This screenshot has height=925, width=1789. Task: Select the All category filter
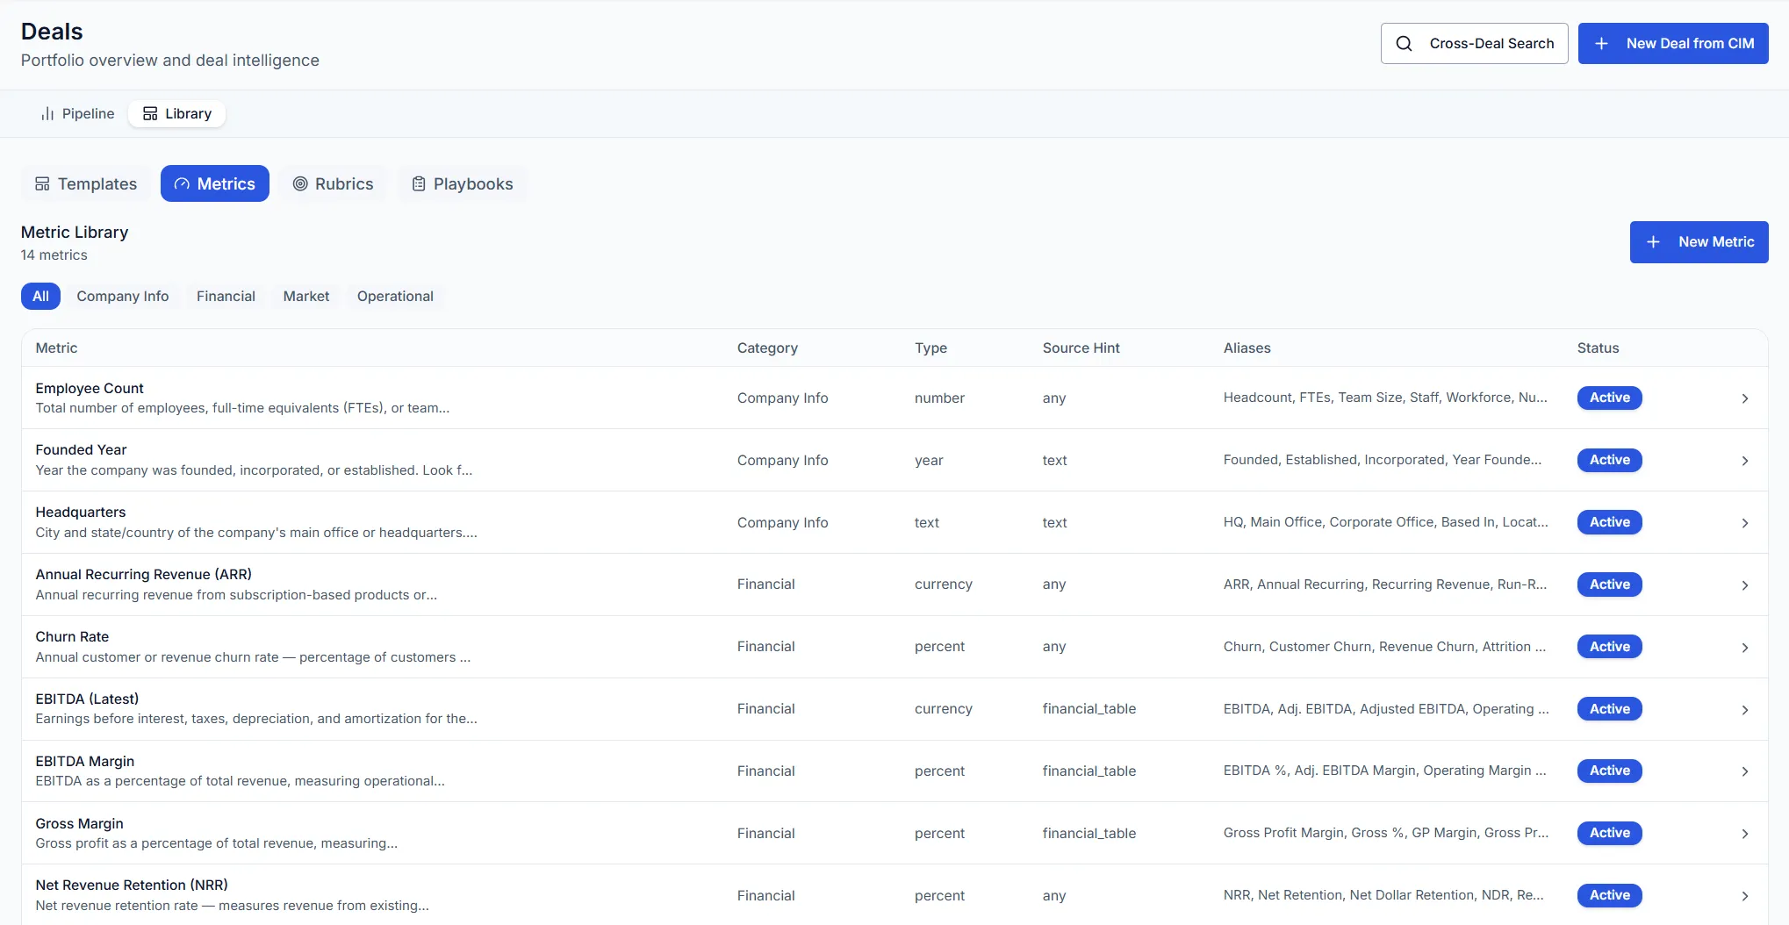pyautogui.click(x=40, y=297)
